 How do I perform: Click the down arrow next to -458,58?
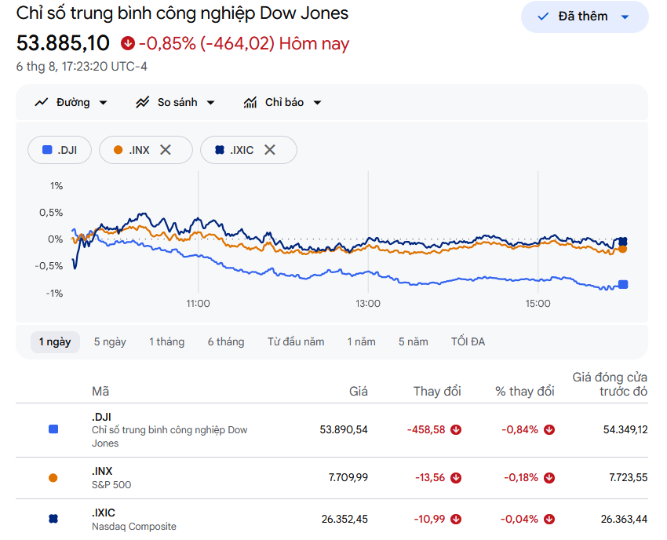(x=456, y=430)
